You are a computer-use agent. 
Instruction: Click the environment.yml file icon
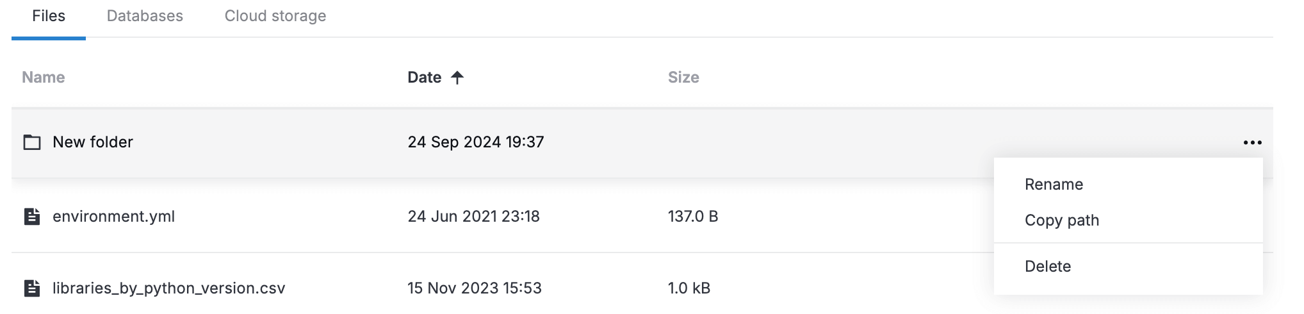tap(32, 217)
